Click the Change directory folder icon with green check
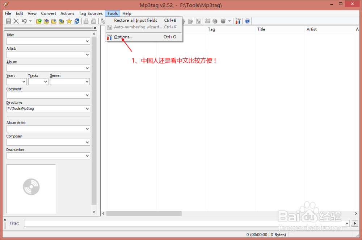 click(x=39, y=21)
